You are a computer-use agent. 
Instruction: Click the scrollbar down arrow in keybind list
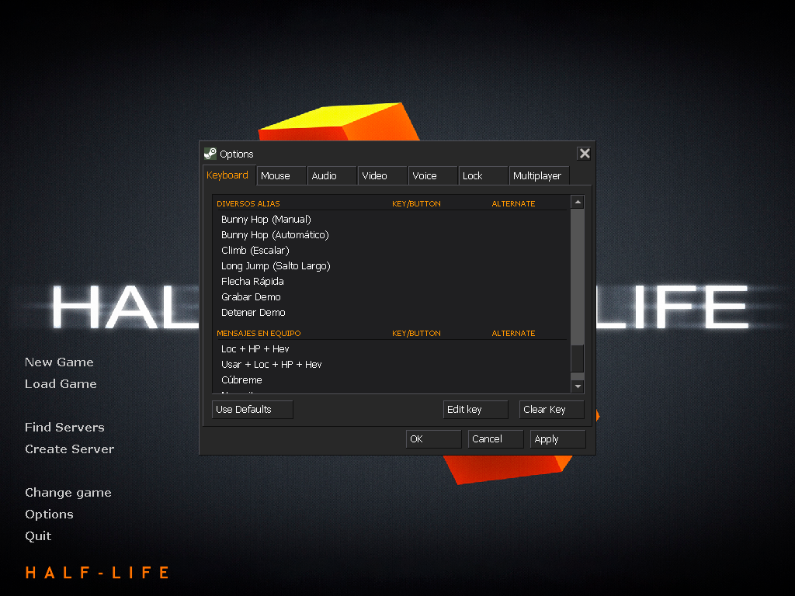[578, 386]
